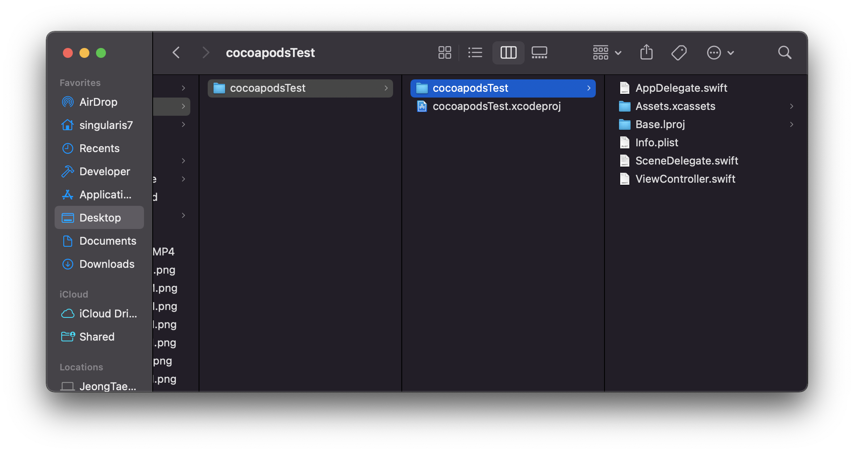Viewport: 854px width, 453px height.
Task: Select the cocoapodsTest.xcodeproj file
Action: (x=496, y=106)
